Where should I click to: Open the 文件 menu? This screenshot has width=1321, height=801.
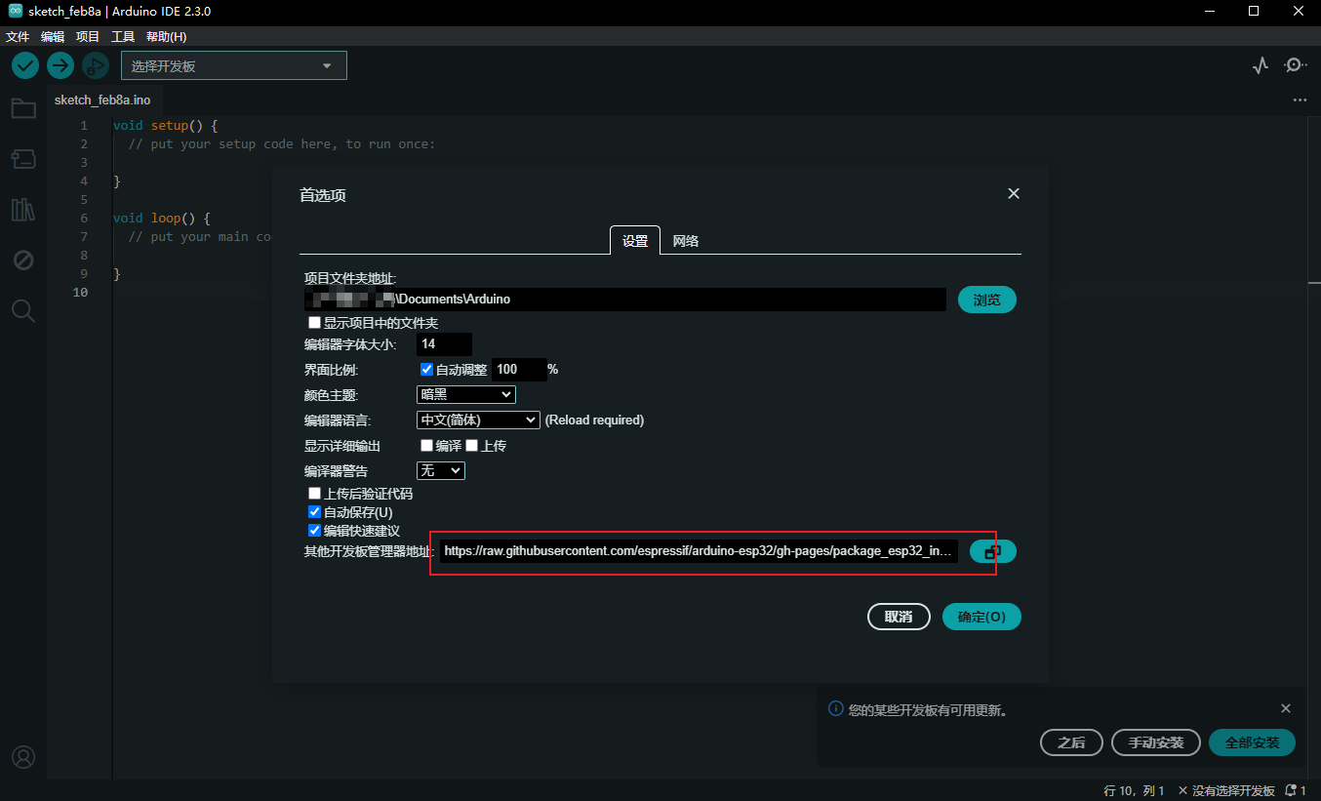tap(18, 36)
